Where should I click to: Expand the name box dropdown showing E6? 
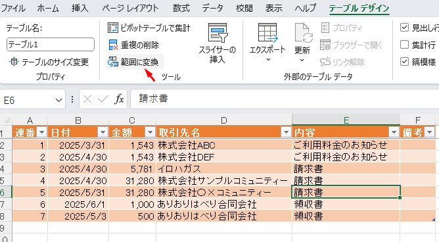point(58,100)
